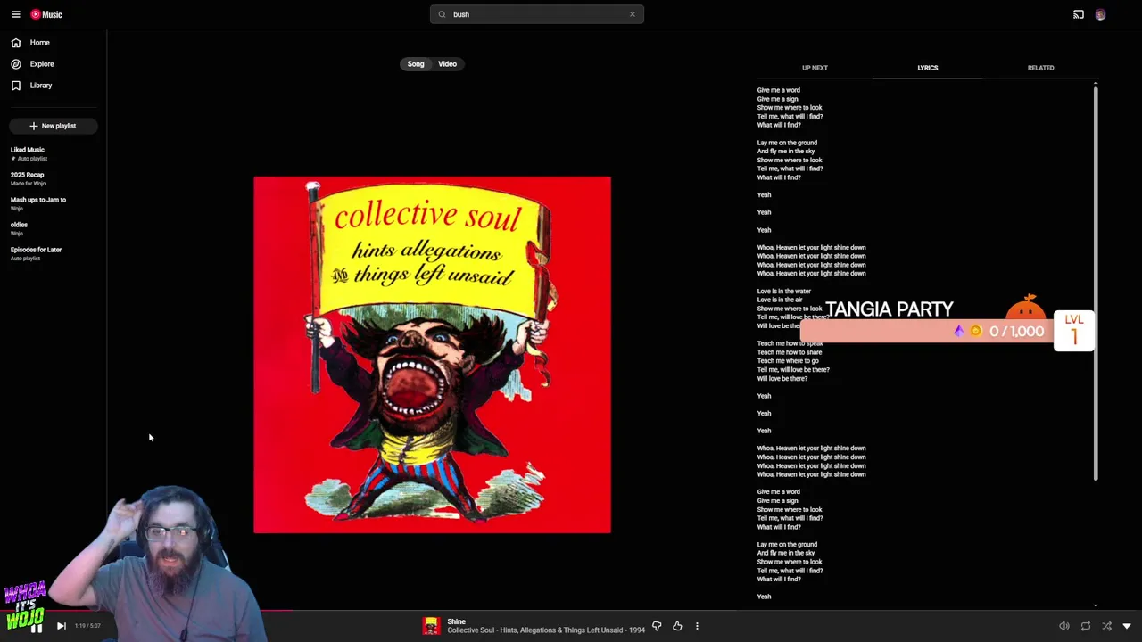Open the RELATED tab
1142x642 pixels.
click(x=1040, y=68)
